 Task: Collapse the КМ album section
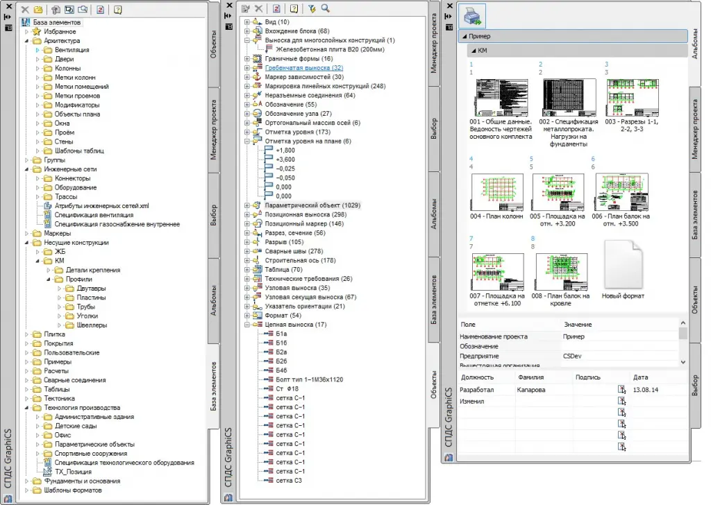(474, 51)
